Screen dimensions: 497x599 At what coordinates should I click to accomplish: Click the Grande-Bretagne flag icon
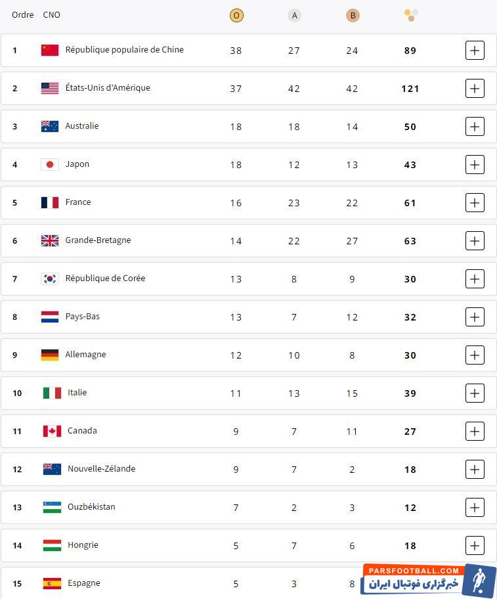[50, 240]
